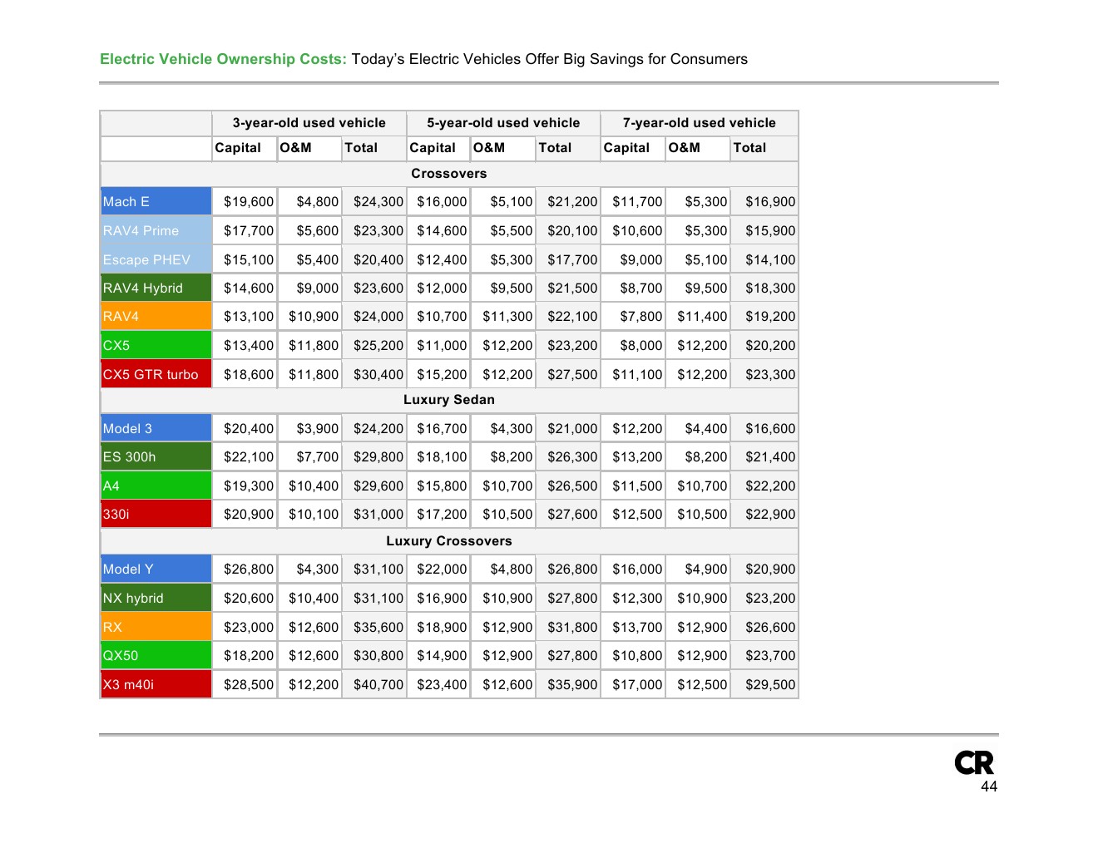Click the dark green RAV4 Hybrid label

(x=156, y=288)
